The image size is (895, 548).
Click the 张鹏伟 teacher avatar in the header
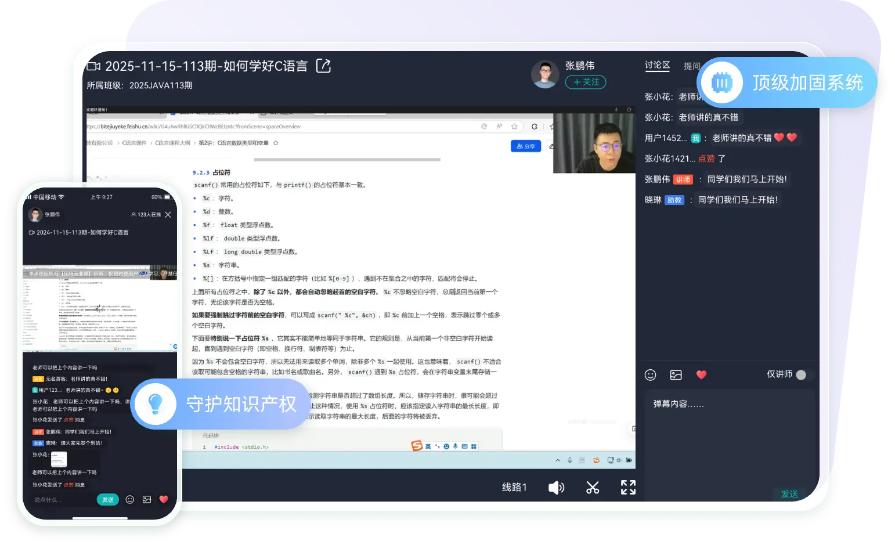tap(544, 75)
